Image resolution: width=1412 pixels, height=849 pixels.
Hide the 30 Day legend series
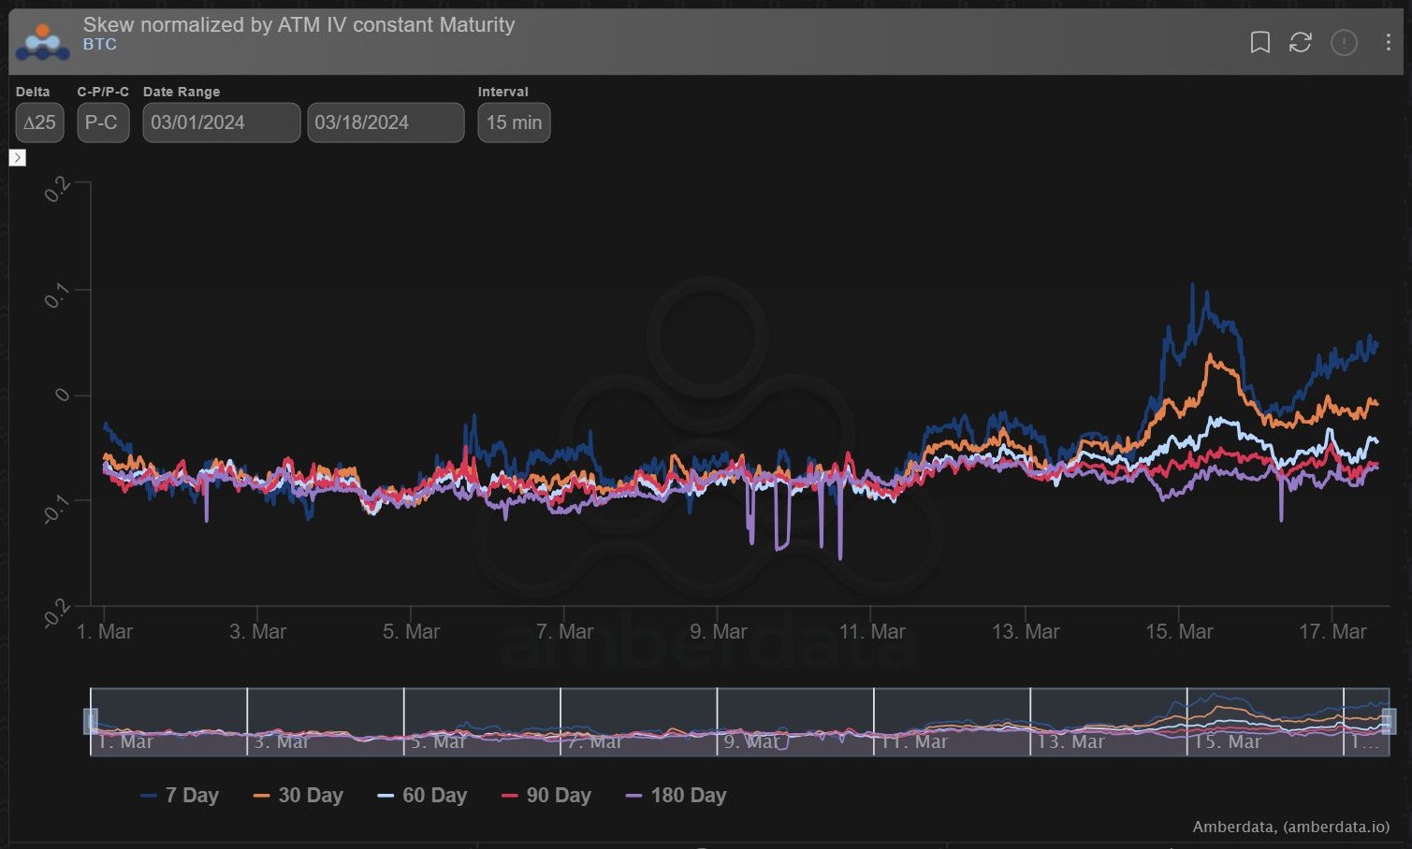[298, 796]
